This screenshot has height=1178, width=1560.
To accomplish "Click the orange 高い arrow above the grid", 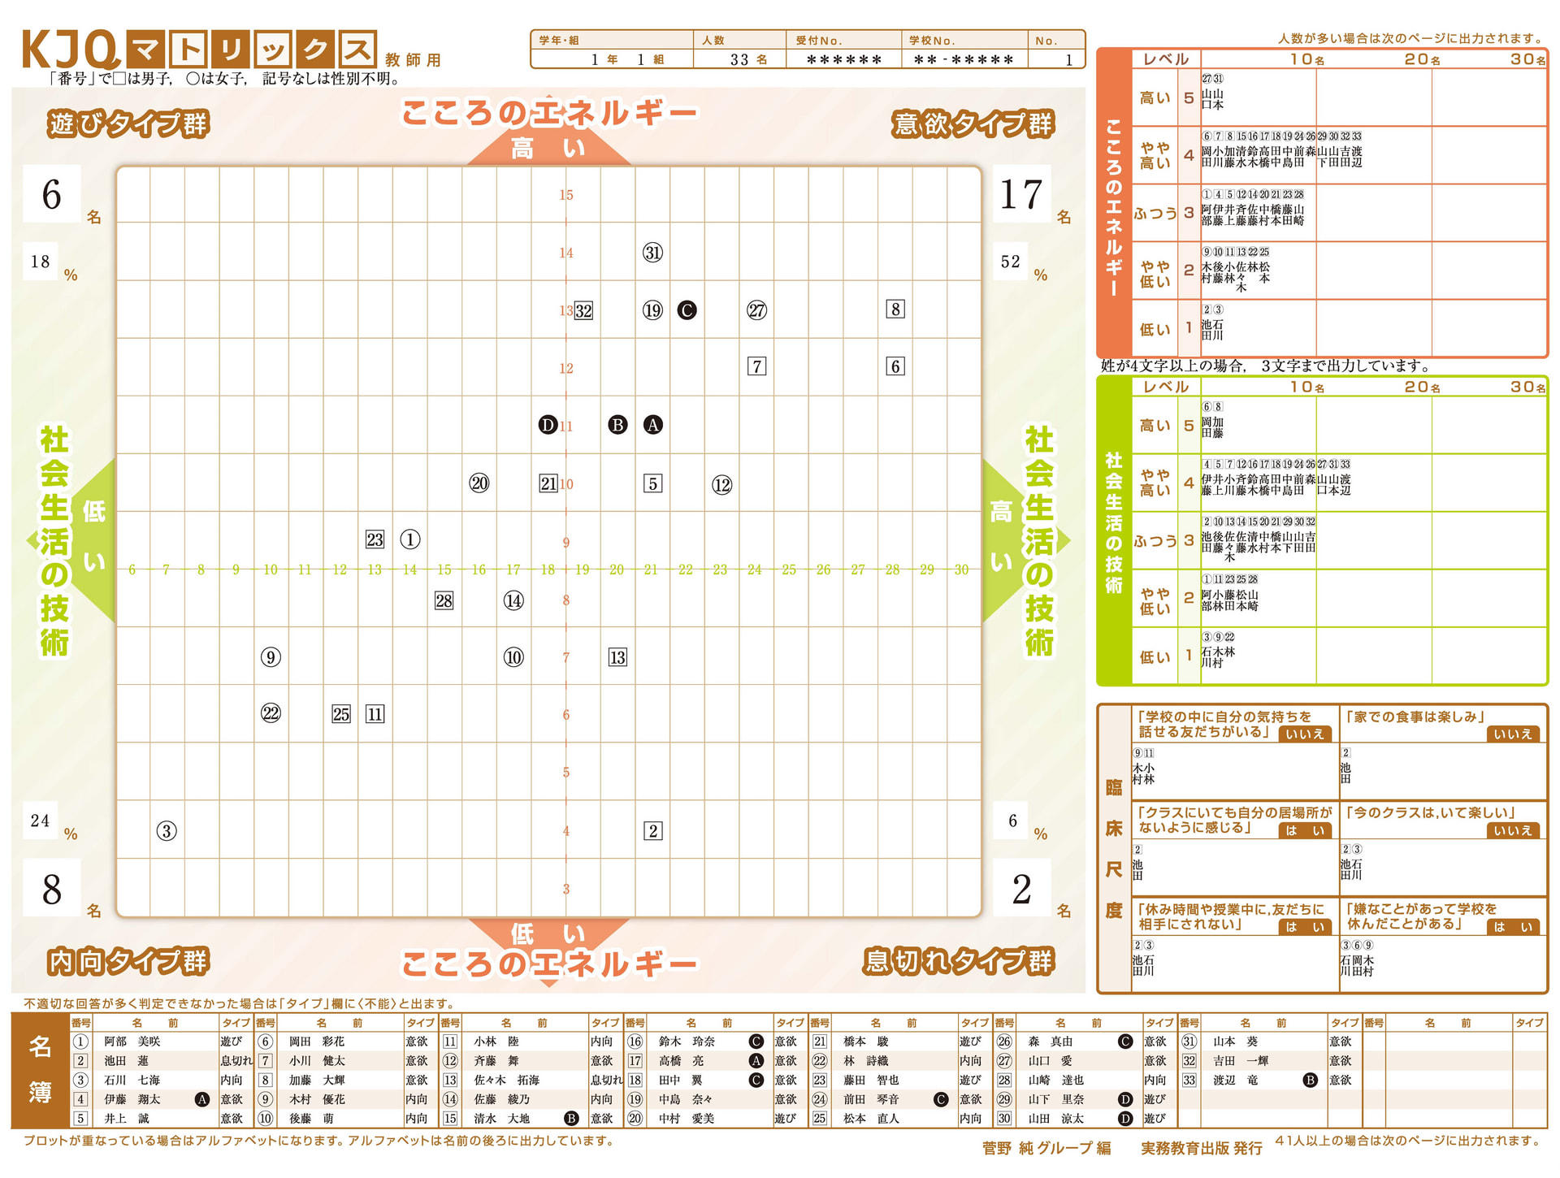I will (548, 148).
